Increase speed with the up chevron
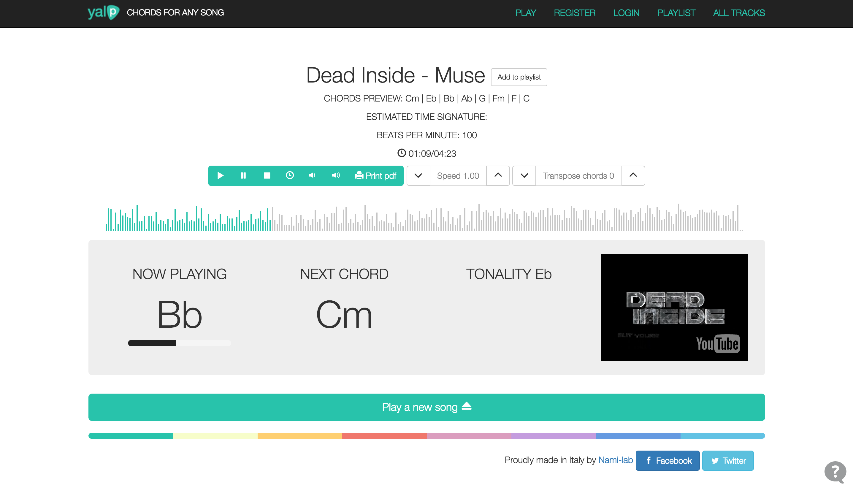Screen dimensions: 853x488 coord(498,176)
